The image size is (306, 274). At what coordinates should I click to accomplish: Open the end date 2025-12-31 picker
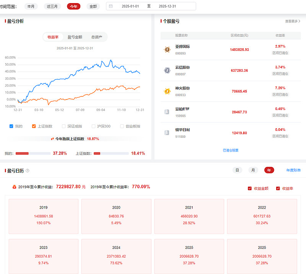(x=168, y=7)
